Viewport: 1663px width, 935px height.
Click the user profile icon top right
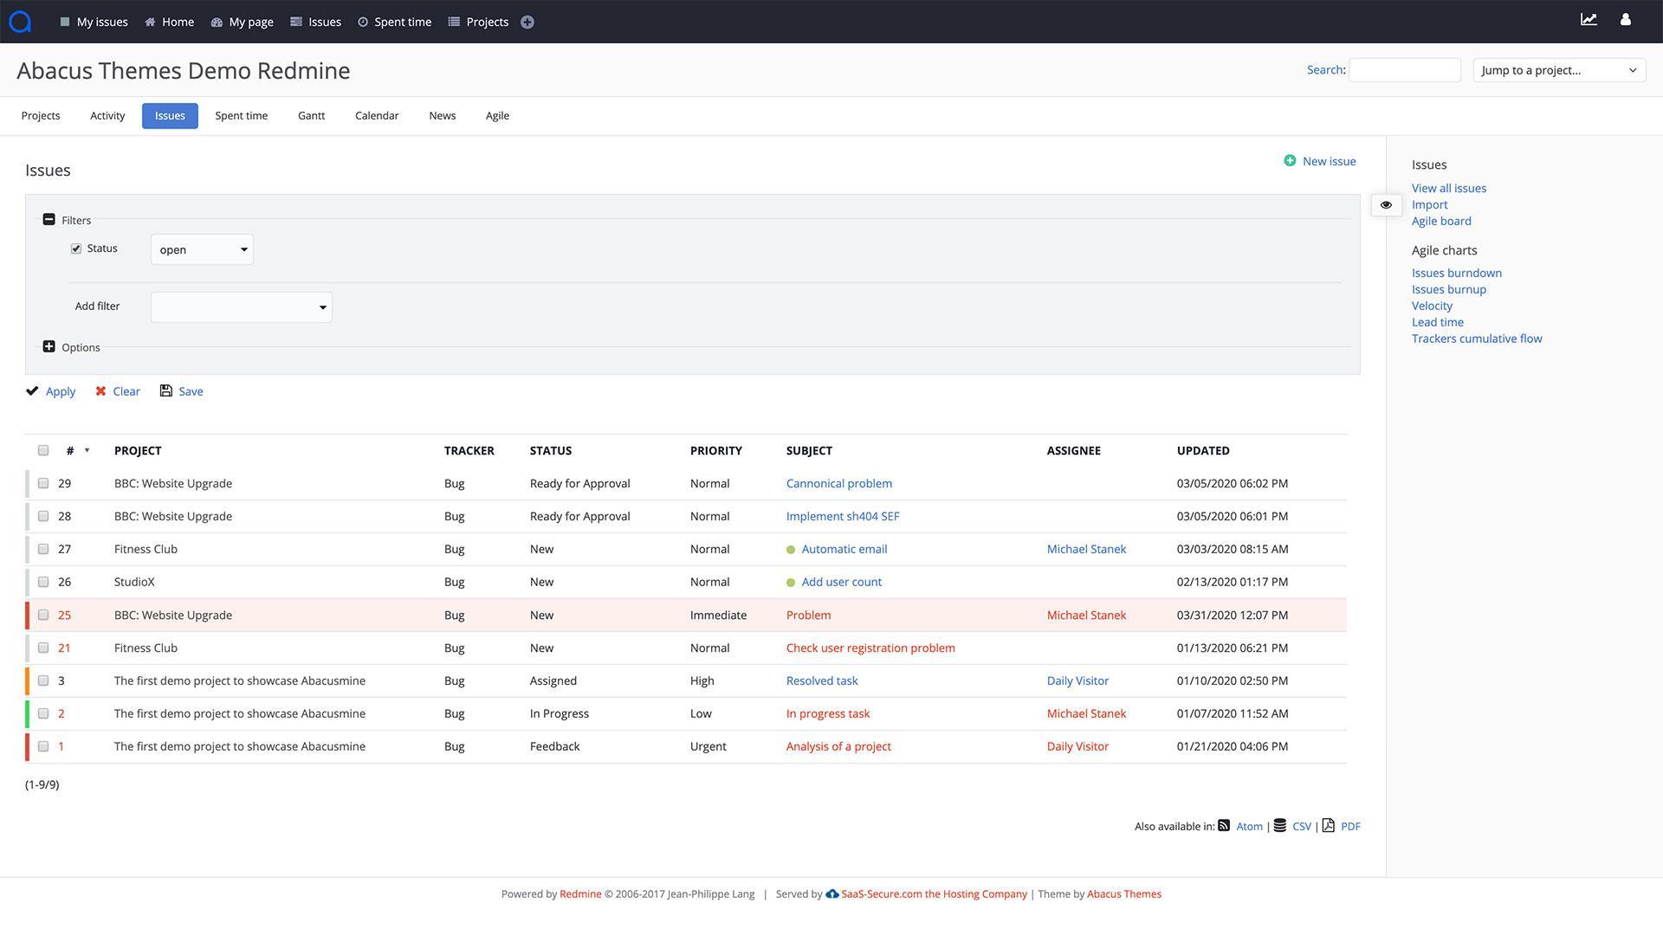click(x=1627, y=21)
